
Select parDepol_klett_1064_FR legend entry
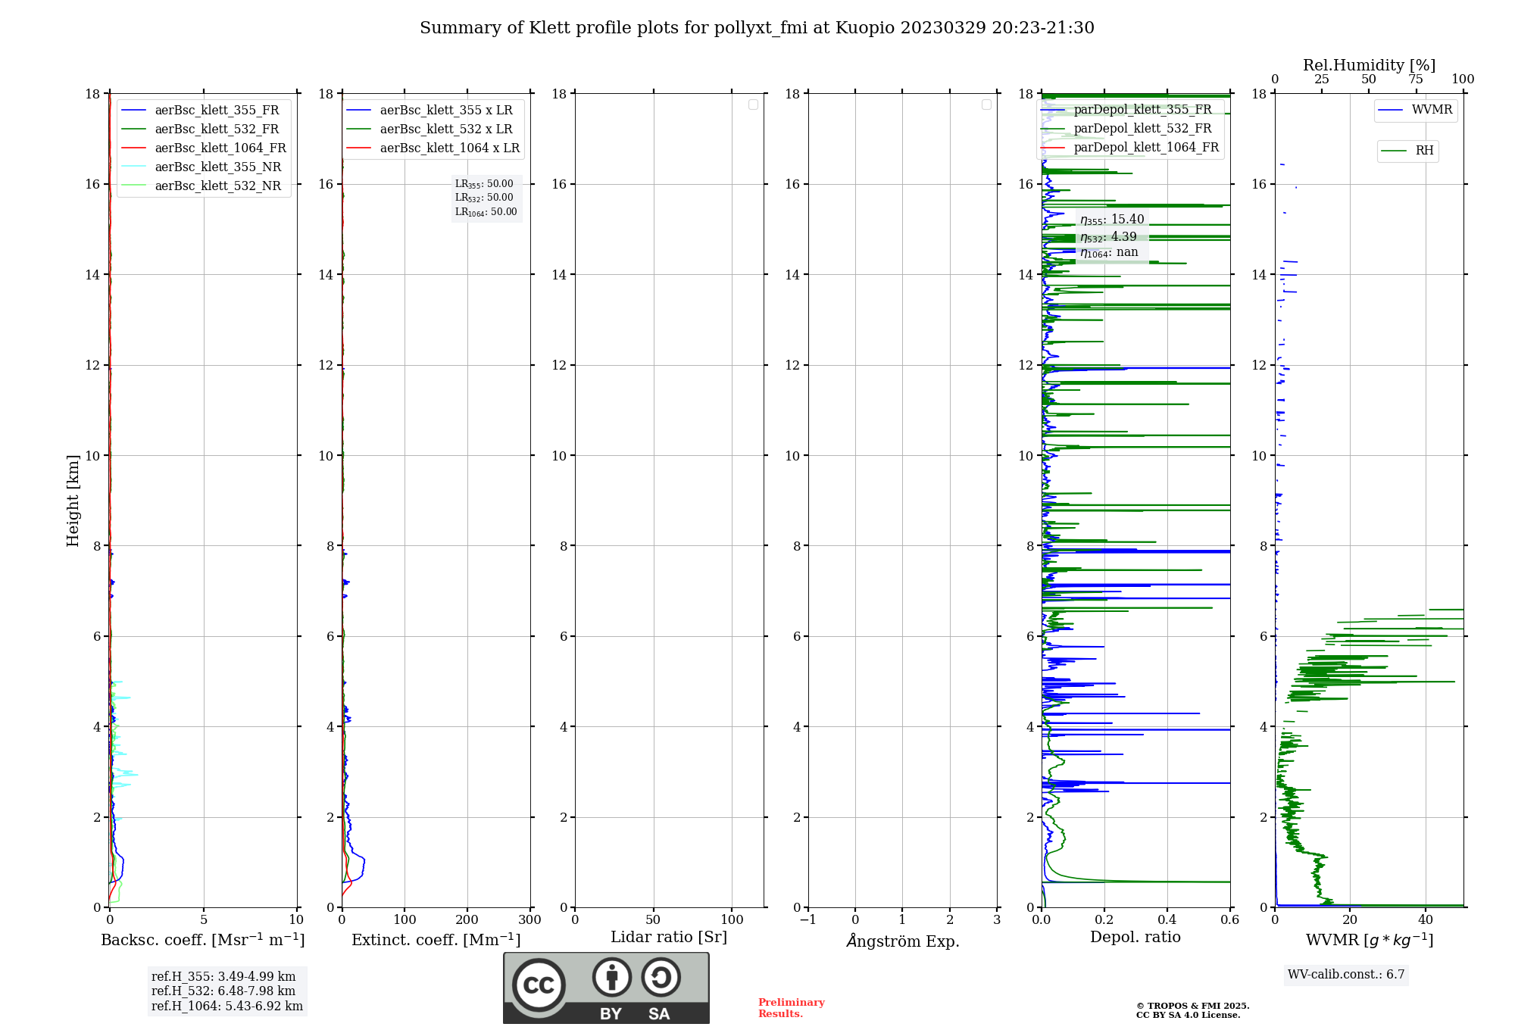click(x=1129, y=148)
